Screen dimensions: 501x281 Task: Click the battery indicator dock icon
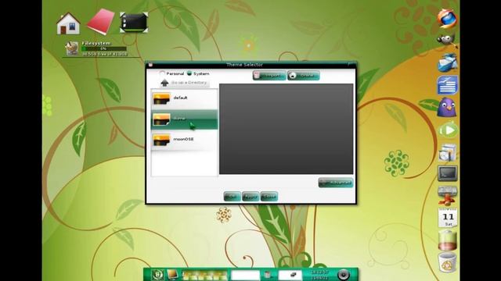pyautogui.click(x=447, y=240)
